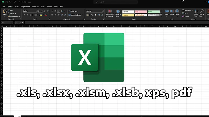Toggle bold formatting

coord(24,15)
